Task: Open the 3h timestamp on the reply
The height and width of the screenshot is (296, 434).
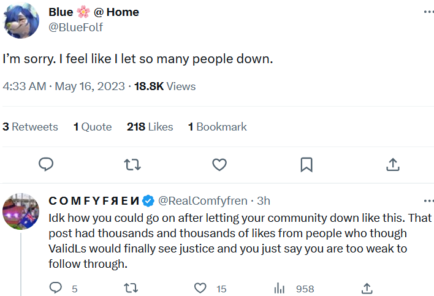Action: pos(264,200)
